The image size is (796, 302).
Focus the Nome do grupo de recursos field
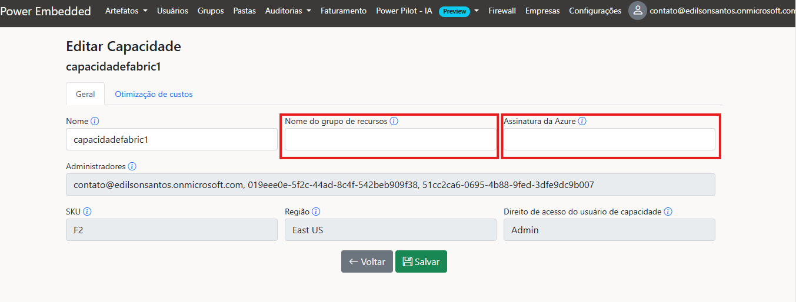tap(390, 139)
